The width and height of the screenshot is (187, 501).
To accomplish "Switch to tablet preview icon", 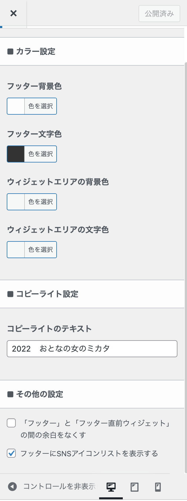I will [135, 487].
